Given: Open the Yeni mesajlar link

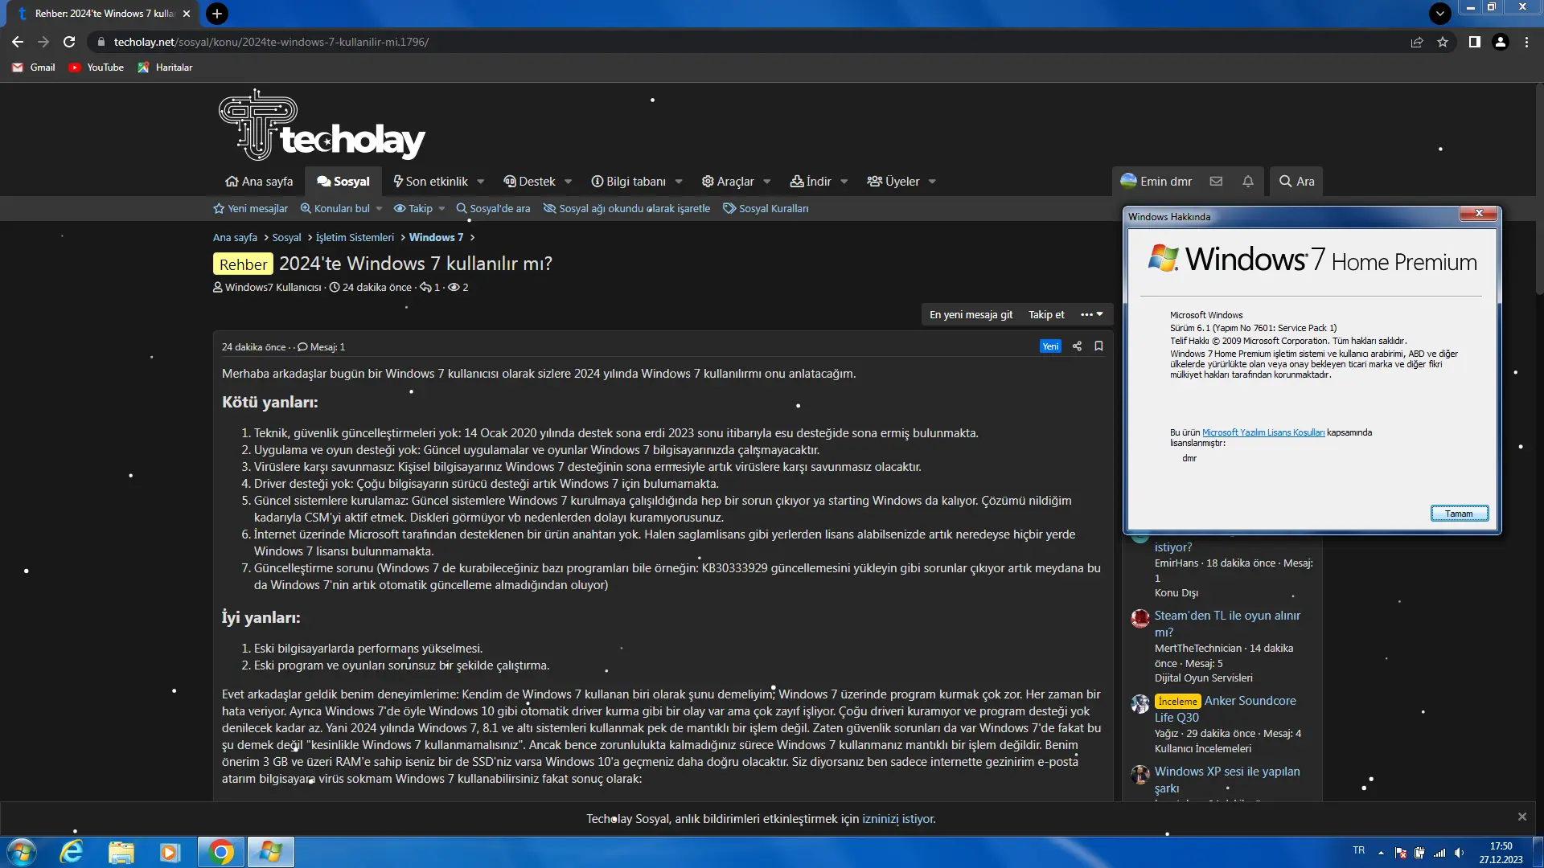Looking at the screenshot, I should [250, 208].
